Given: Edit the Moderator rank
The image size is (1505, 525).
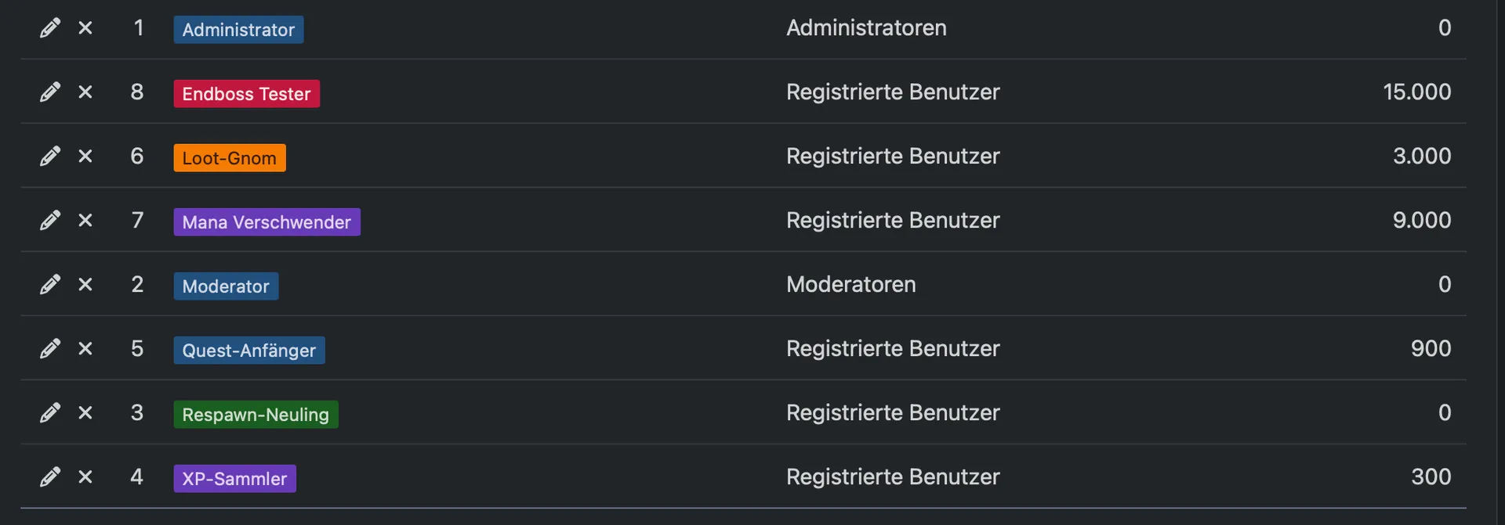Looking at the screenshot, I should tap(50, 285).
